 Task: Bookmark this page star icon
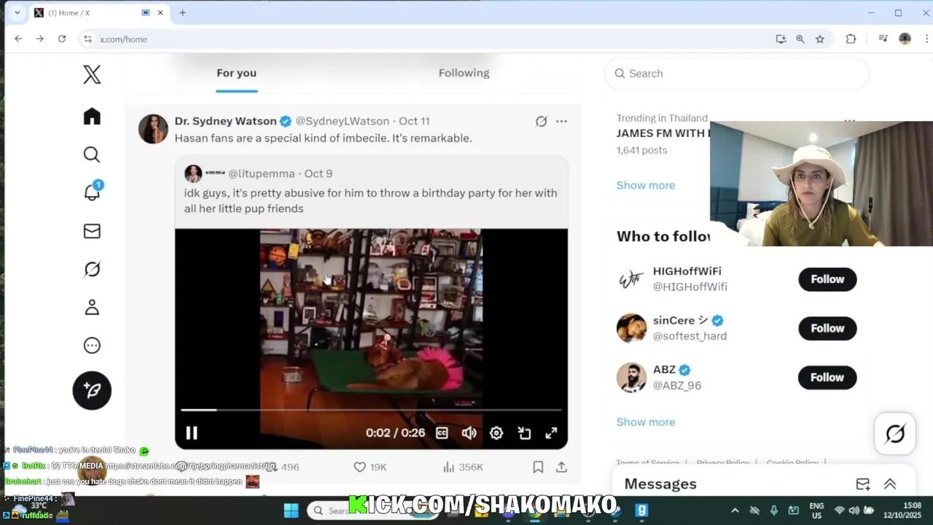pos(820,39)
